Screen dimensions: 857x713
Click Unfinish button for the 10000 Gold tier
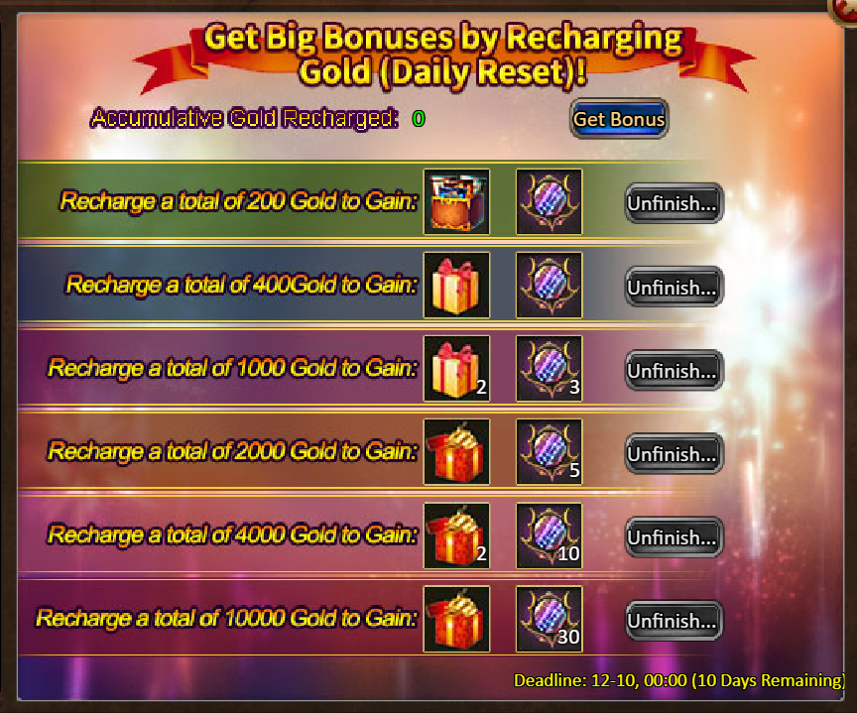tap(673, 621)
